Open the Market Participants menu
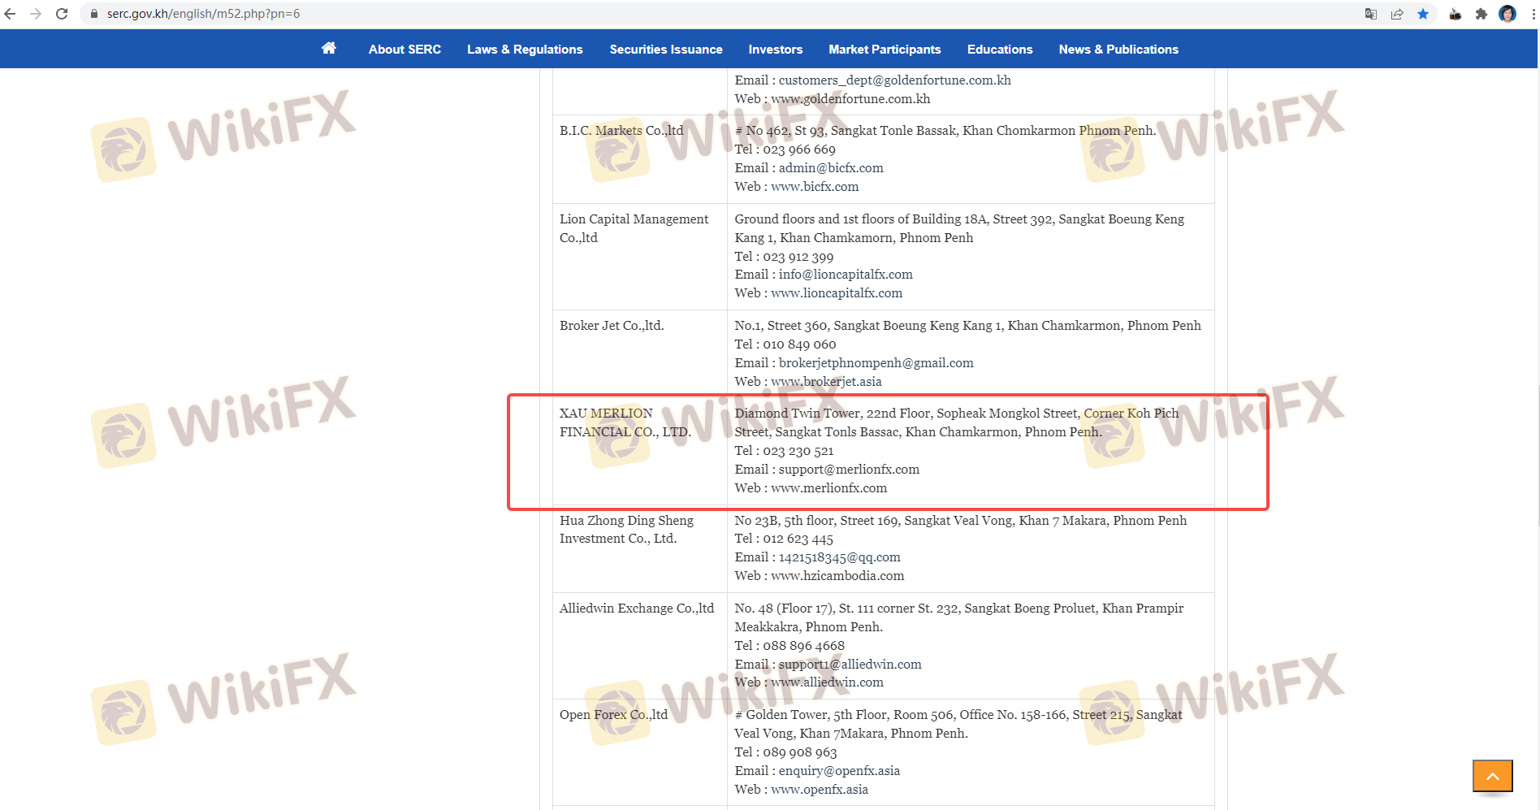The width and height of the screenshot is (1540, 810). (885, 50)
